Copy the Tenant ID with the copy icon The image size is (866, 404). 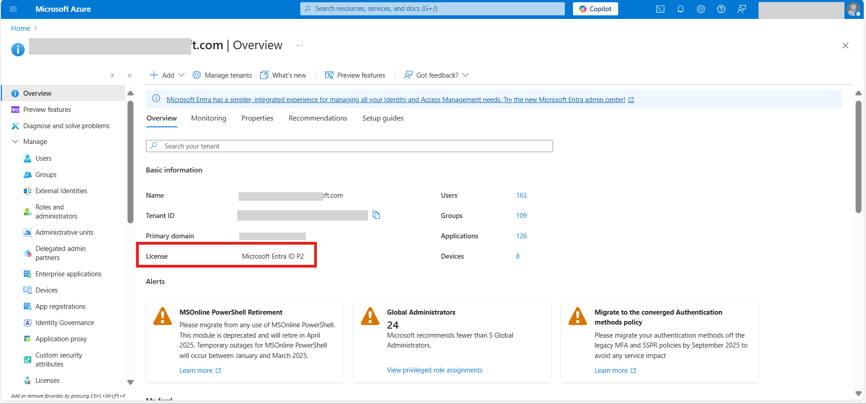pos(376,215)
